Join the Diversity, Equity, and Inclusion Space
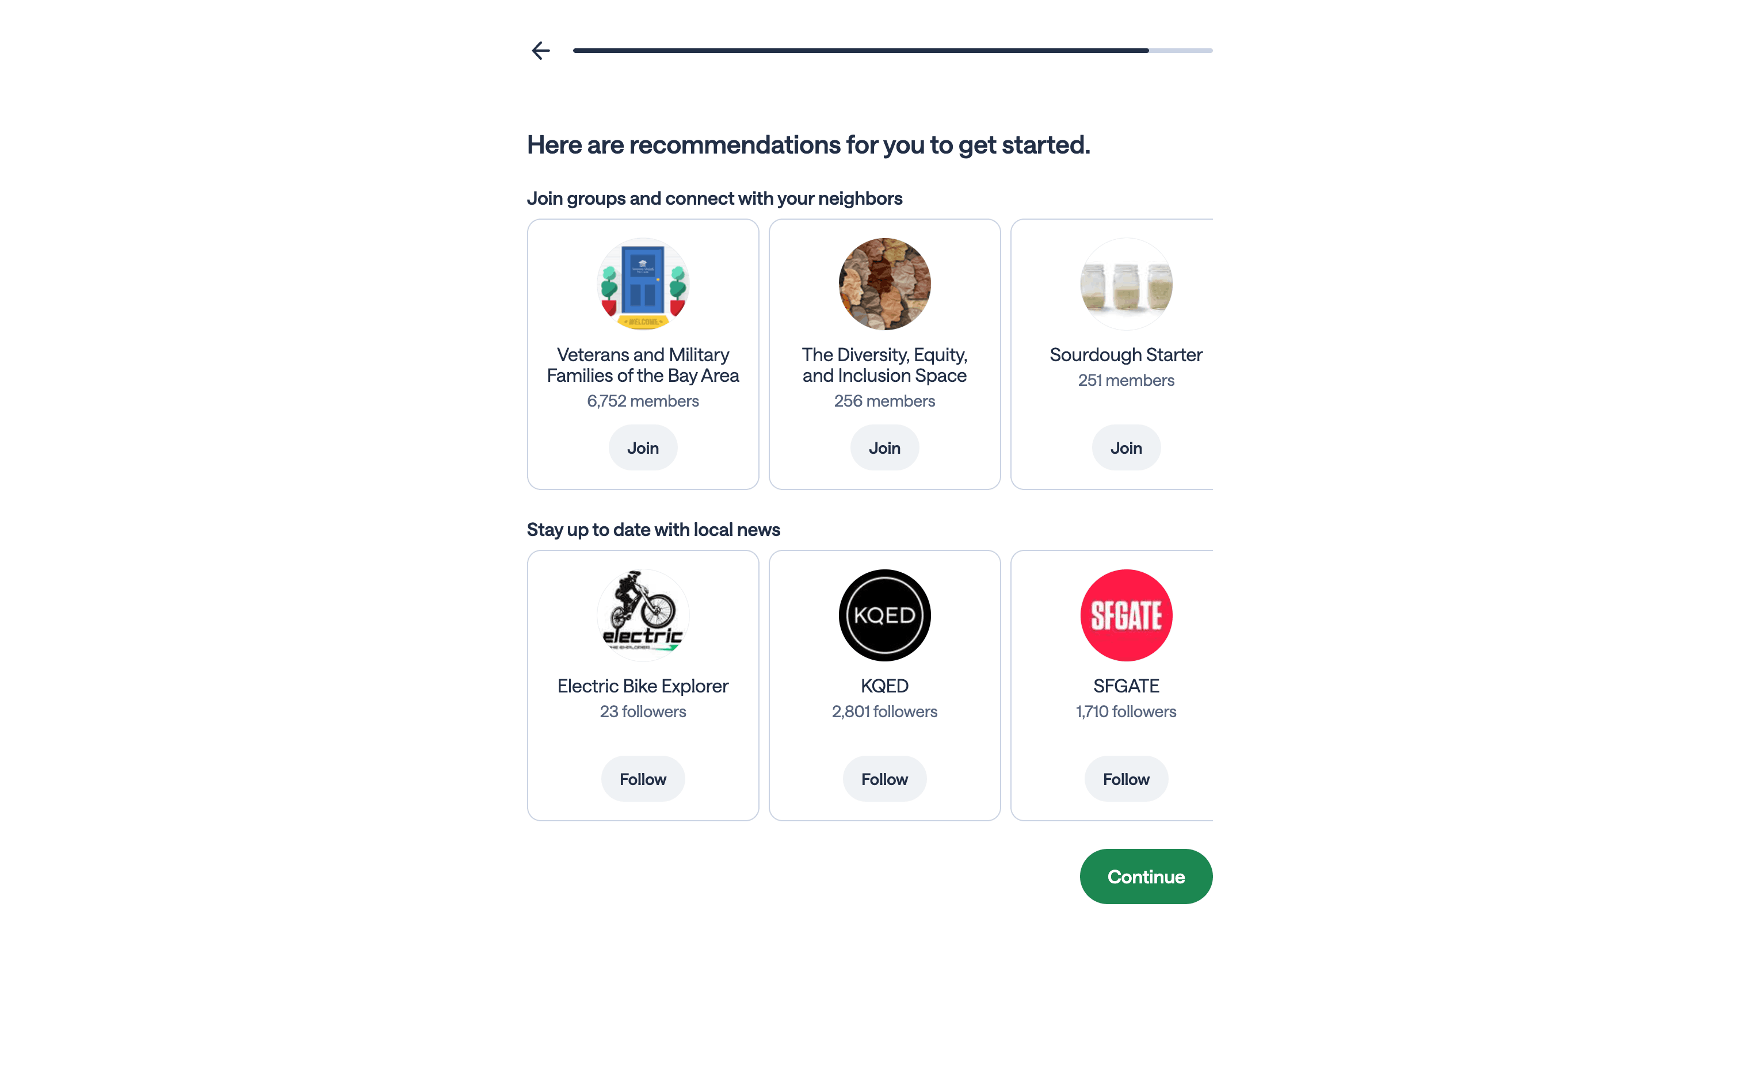1740x1087 pixels. [x=884, y=448]
